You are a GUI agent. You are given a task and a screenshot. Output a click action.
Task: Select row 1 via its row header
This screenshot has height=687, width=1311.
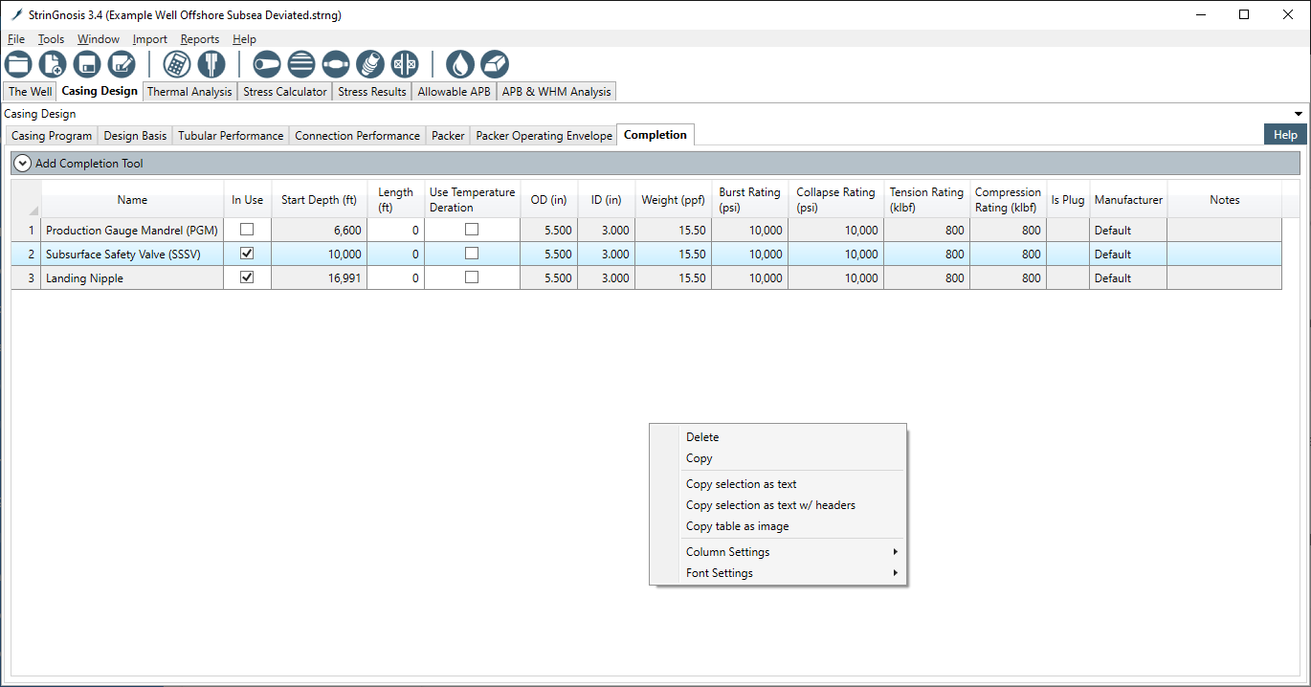[x=27, y=230]
